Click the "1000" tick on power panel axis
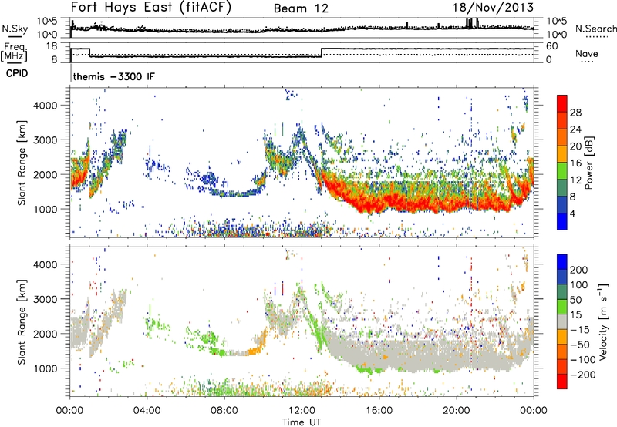 pyautogui.click(x=45, y=209)
